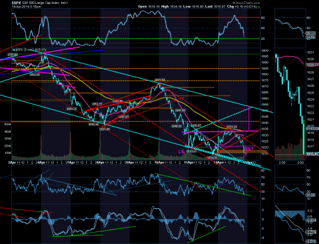This screenshot has height=244, width=319.
Task: Click the highlighted last-price tag in the right candlestick panel
Action: (x=312, y=154)
